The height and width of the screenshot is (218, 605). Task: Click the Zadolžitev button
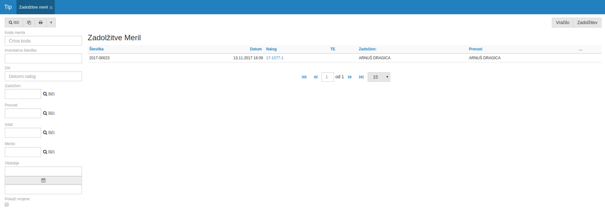pos(587,22)
